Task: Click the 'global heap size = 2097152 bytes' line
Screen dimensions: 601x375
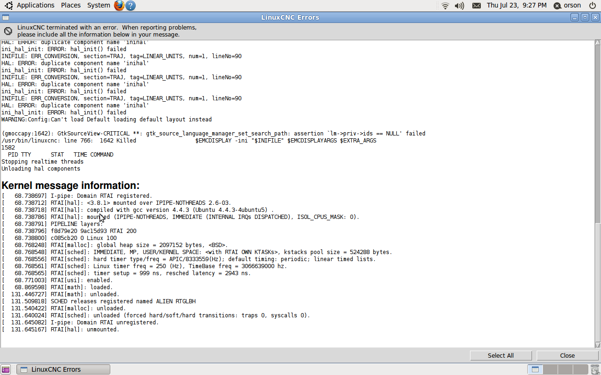Action: pos(115,245)
